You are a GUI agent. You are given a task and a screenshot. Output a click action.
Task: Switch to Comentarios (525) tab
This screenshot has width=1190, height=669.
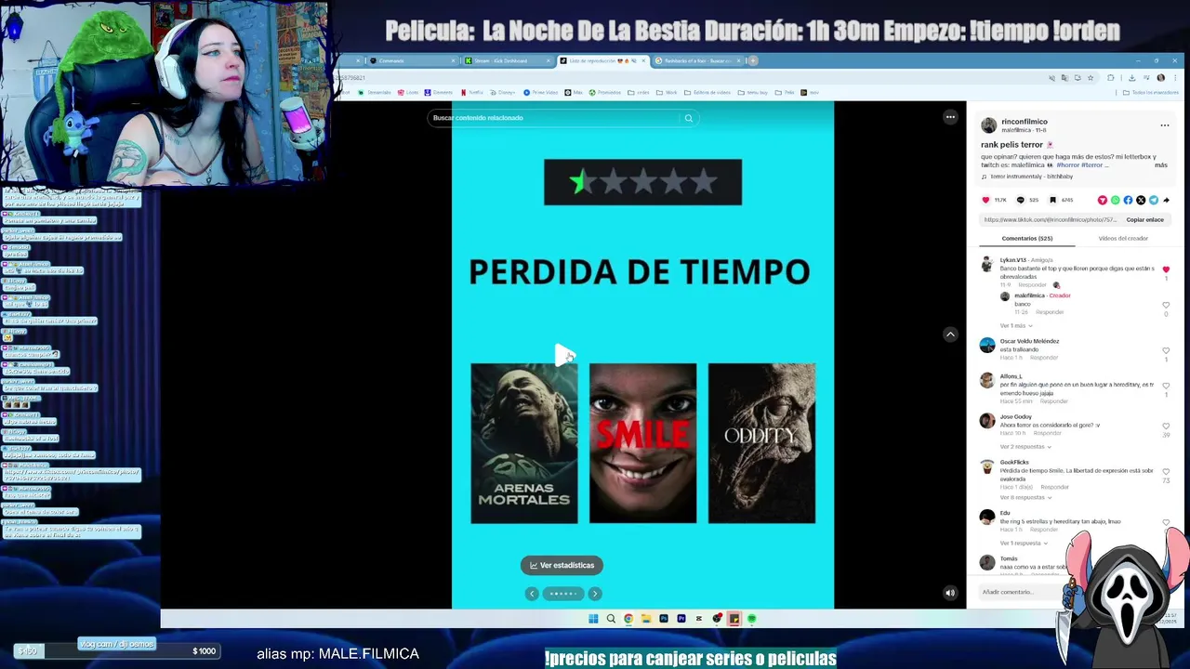pyautogui.click(x=1026, y=239)
